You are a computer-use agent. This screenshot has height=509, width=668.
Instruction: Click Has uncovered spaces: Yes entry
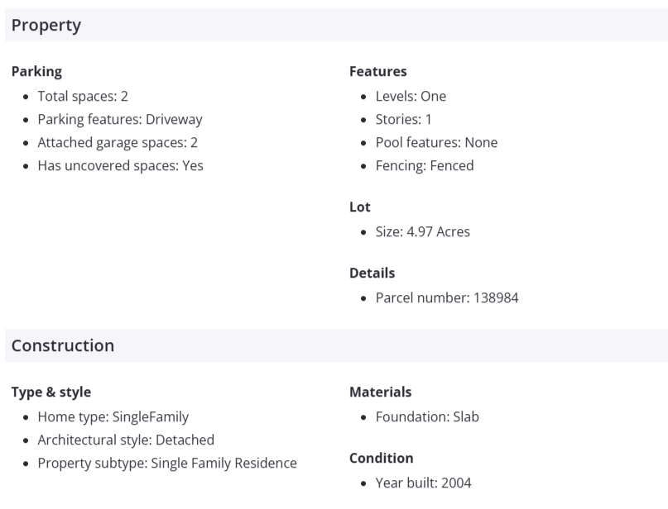tap(120, 165)
